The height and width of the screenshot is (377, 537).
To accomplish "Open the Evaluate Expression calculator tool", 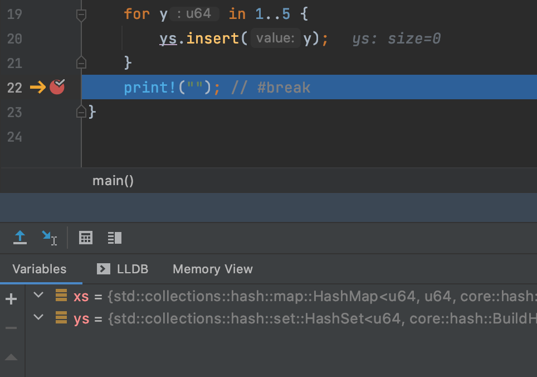I will (85, 238).
